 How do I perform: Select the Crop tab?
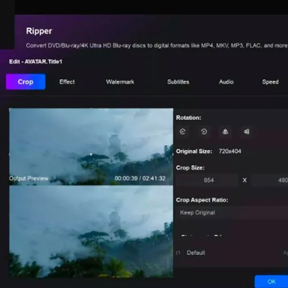(25, 82)
